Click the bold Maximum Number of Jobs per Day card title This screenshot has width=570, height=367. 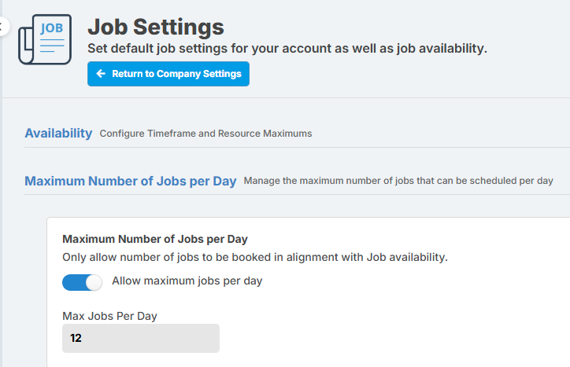click(155, 239)
